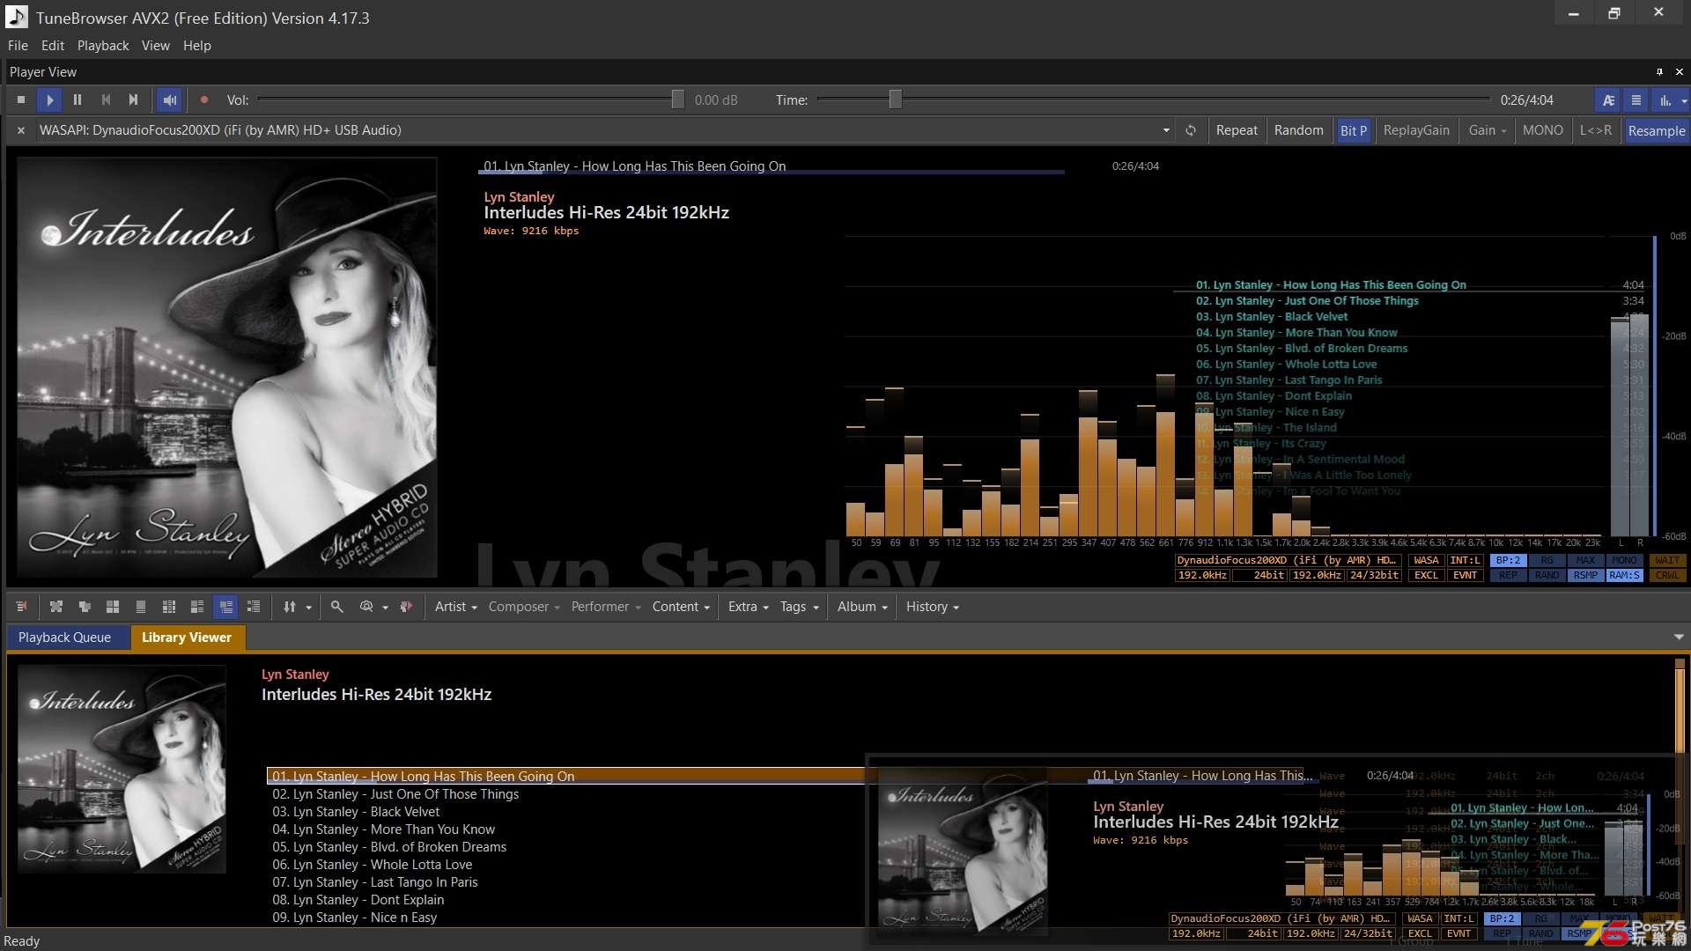1691x951 pixels.
Task: Select library track 09. Nice n Easy
Action: point(354,918)
